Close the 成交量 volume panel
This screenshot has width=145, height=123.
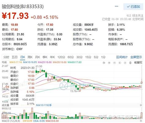click(141, 105)
